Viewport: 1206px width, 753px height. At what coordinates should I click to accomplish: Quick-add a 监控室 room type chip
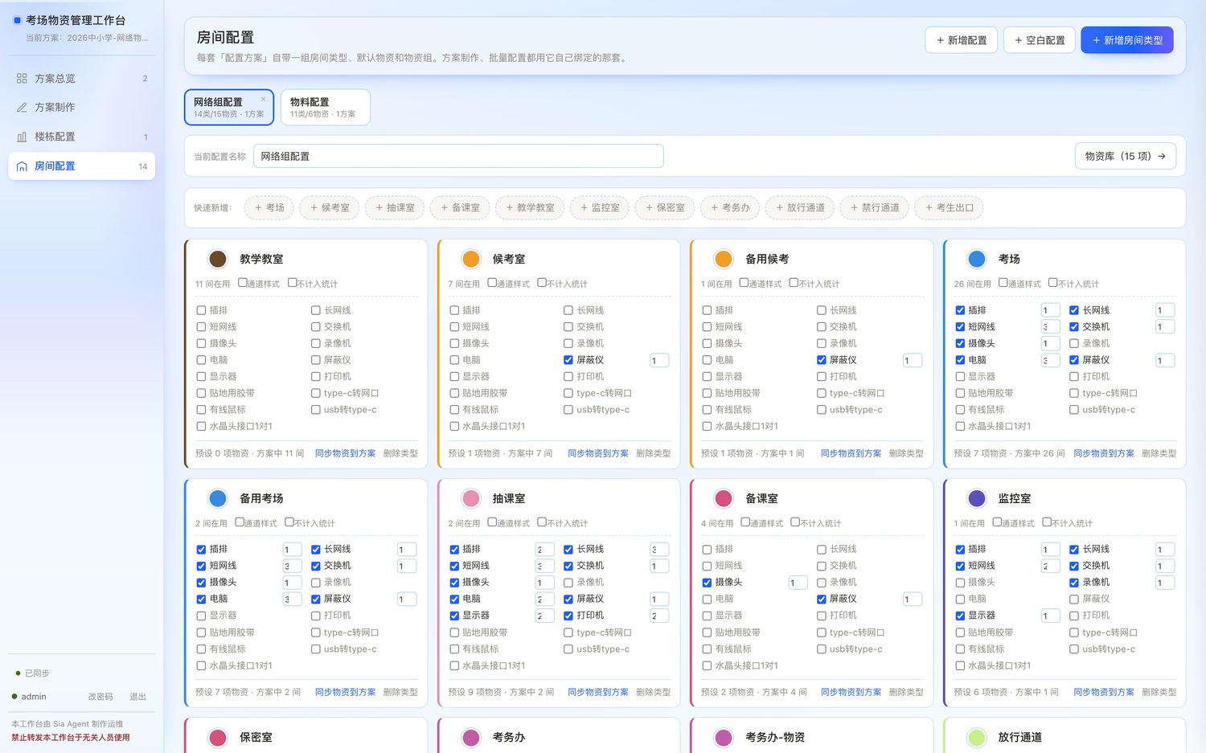[x=600, y=208]
